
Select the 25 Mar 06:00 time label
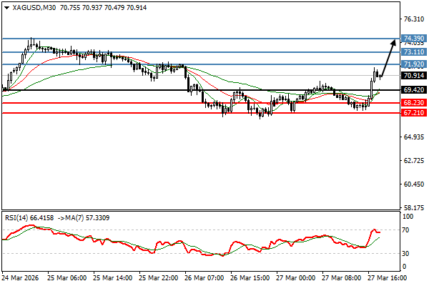pyautogui.click(x=69, y=277)
